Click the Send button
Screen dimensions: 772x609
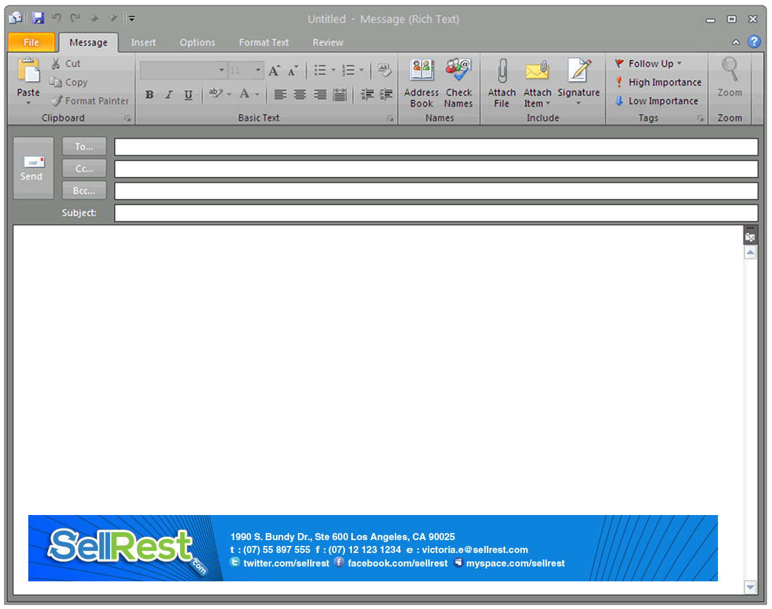(33, 169)
